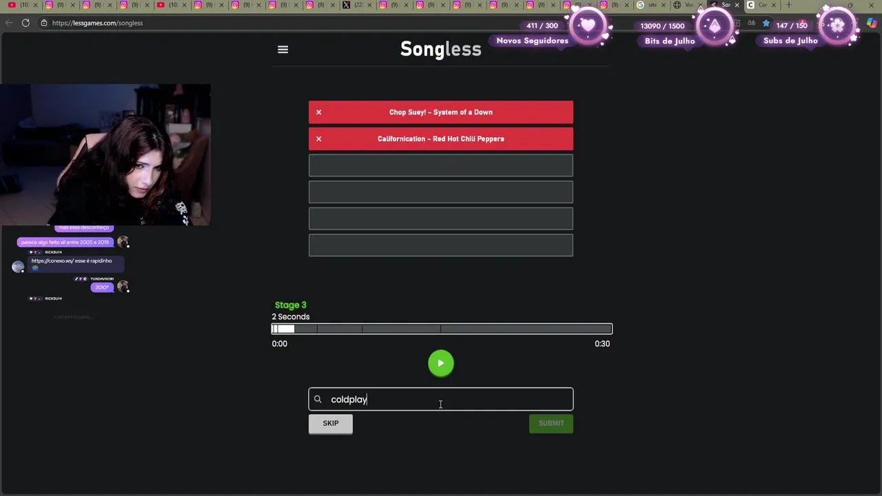Click the conexo.ws link in chat
The image size is (882, 496).
tap(52, 261)
